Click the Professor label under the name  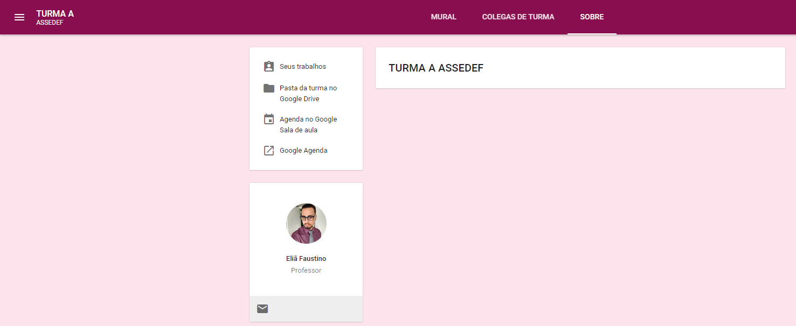coord(306,271)
